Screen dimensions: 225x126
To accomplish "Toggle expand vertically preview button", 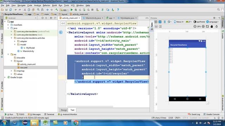I will [160, 27].
